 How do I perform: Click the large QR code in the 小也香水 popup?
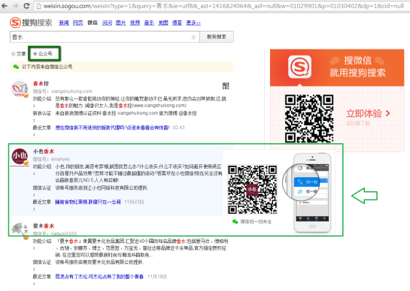click(x=252, y=190)
